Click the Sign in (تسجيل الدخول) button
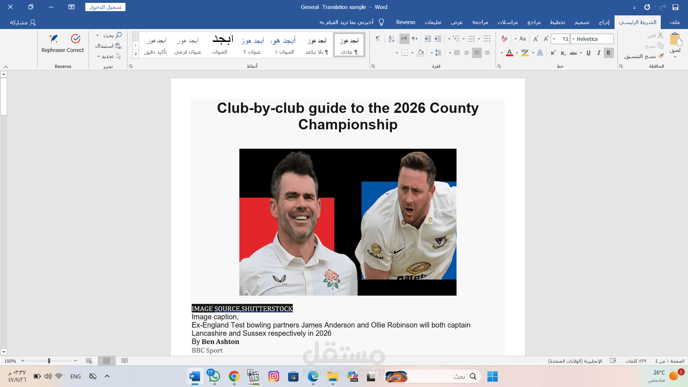Image resolution: width=688 pixels, height=387 pixels. click(105, 7)
